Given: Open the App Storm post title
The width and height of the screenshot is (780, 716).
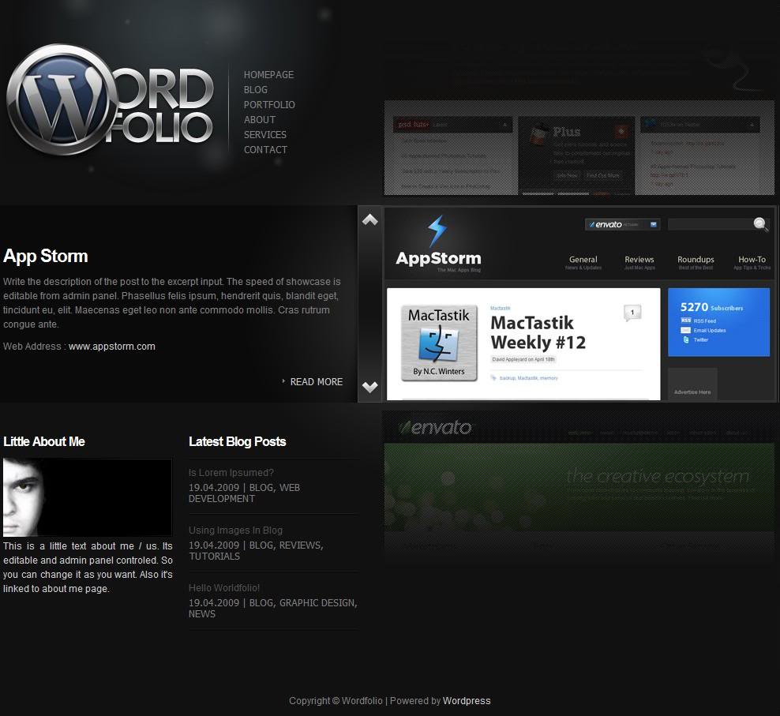Looking at the screenshot, I should (46, 256).
